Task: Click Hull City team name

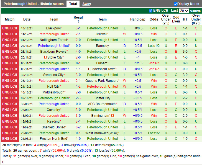Action: click(53, 86)
